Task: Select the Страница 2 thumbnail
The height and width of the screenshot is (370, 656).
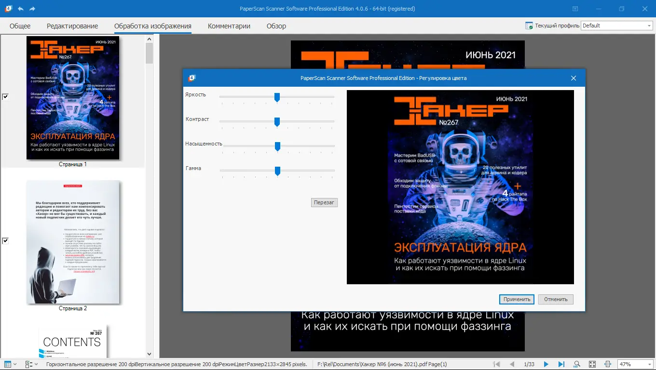Action: [x=73, y=242]
